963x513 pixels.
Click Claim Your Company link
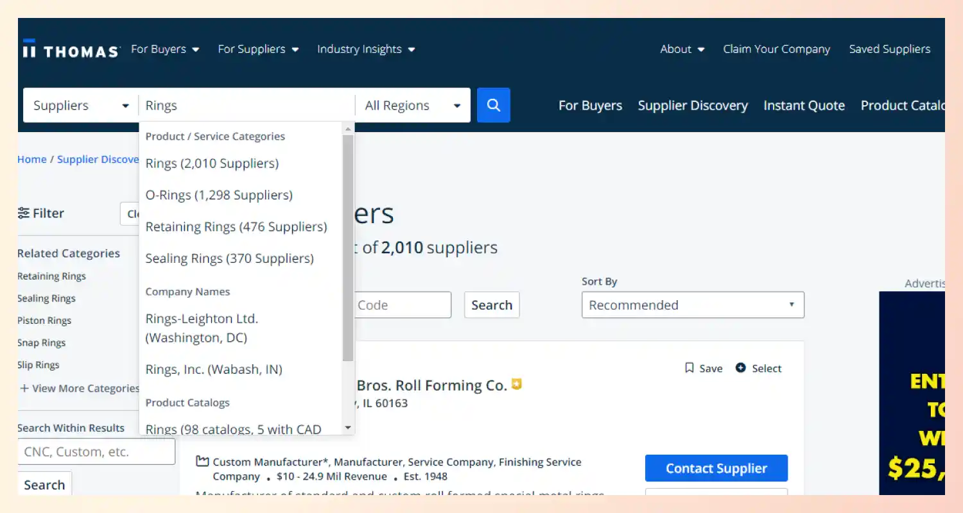point(776,49)
